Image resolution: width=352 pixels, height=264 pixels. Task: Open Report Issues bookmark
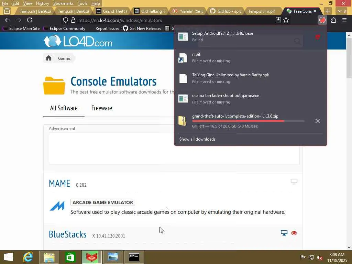pyautogui.click(x=107, y=29)
